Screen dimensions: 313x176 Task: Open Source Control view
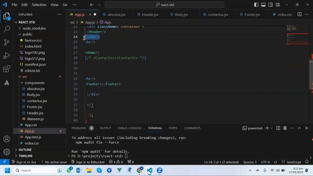tap(6, 43)
